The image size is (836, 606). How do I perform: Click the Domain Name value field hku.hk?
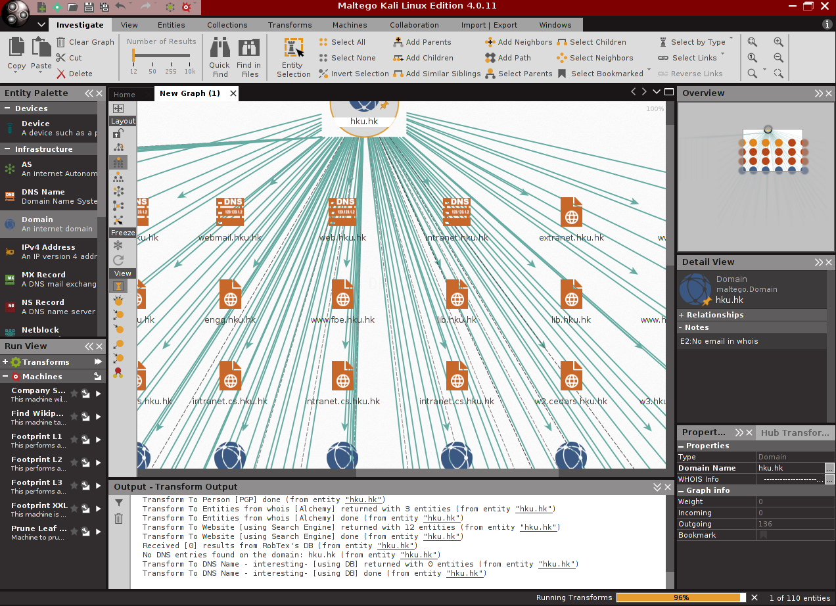pyautogui.click(x=791, y=468)
